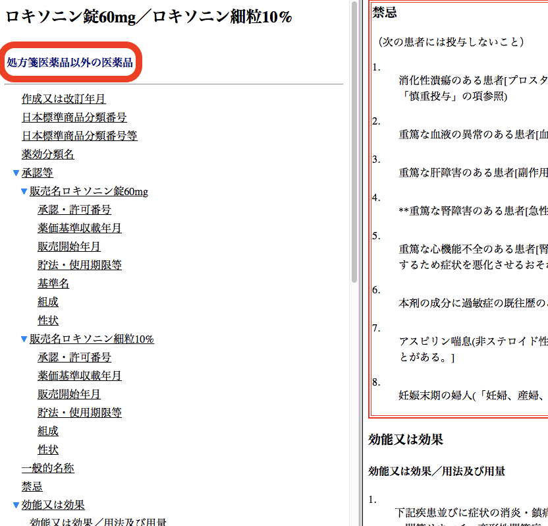Open 販売開始年月 under ロキソニン細粒10%
Image resolution: width=548 pixels, height=526 pixels.
pos(69,394)
